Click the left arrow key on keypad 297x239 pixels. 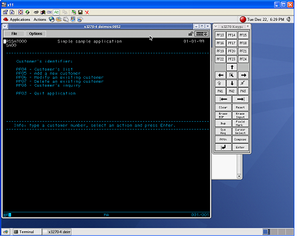(x=220, y=75)
